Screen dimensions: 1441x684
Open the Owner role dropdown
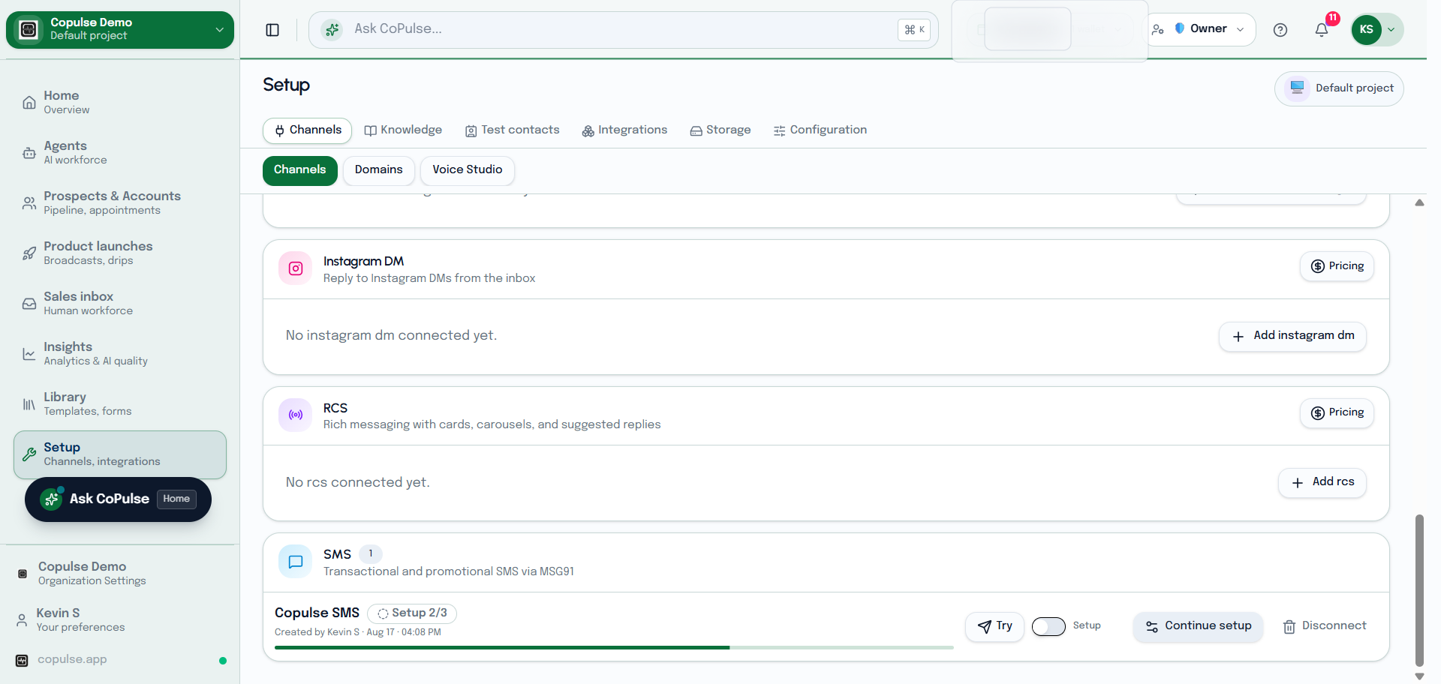pyautogui.click(x=1201, y=29)
